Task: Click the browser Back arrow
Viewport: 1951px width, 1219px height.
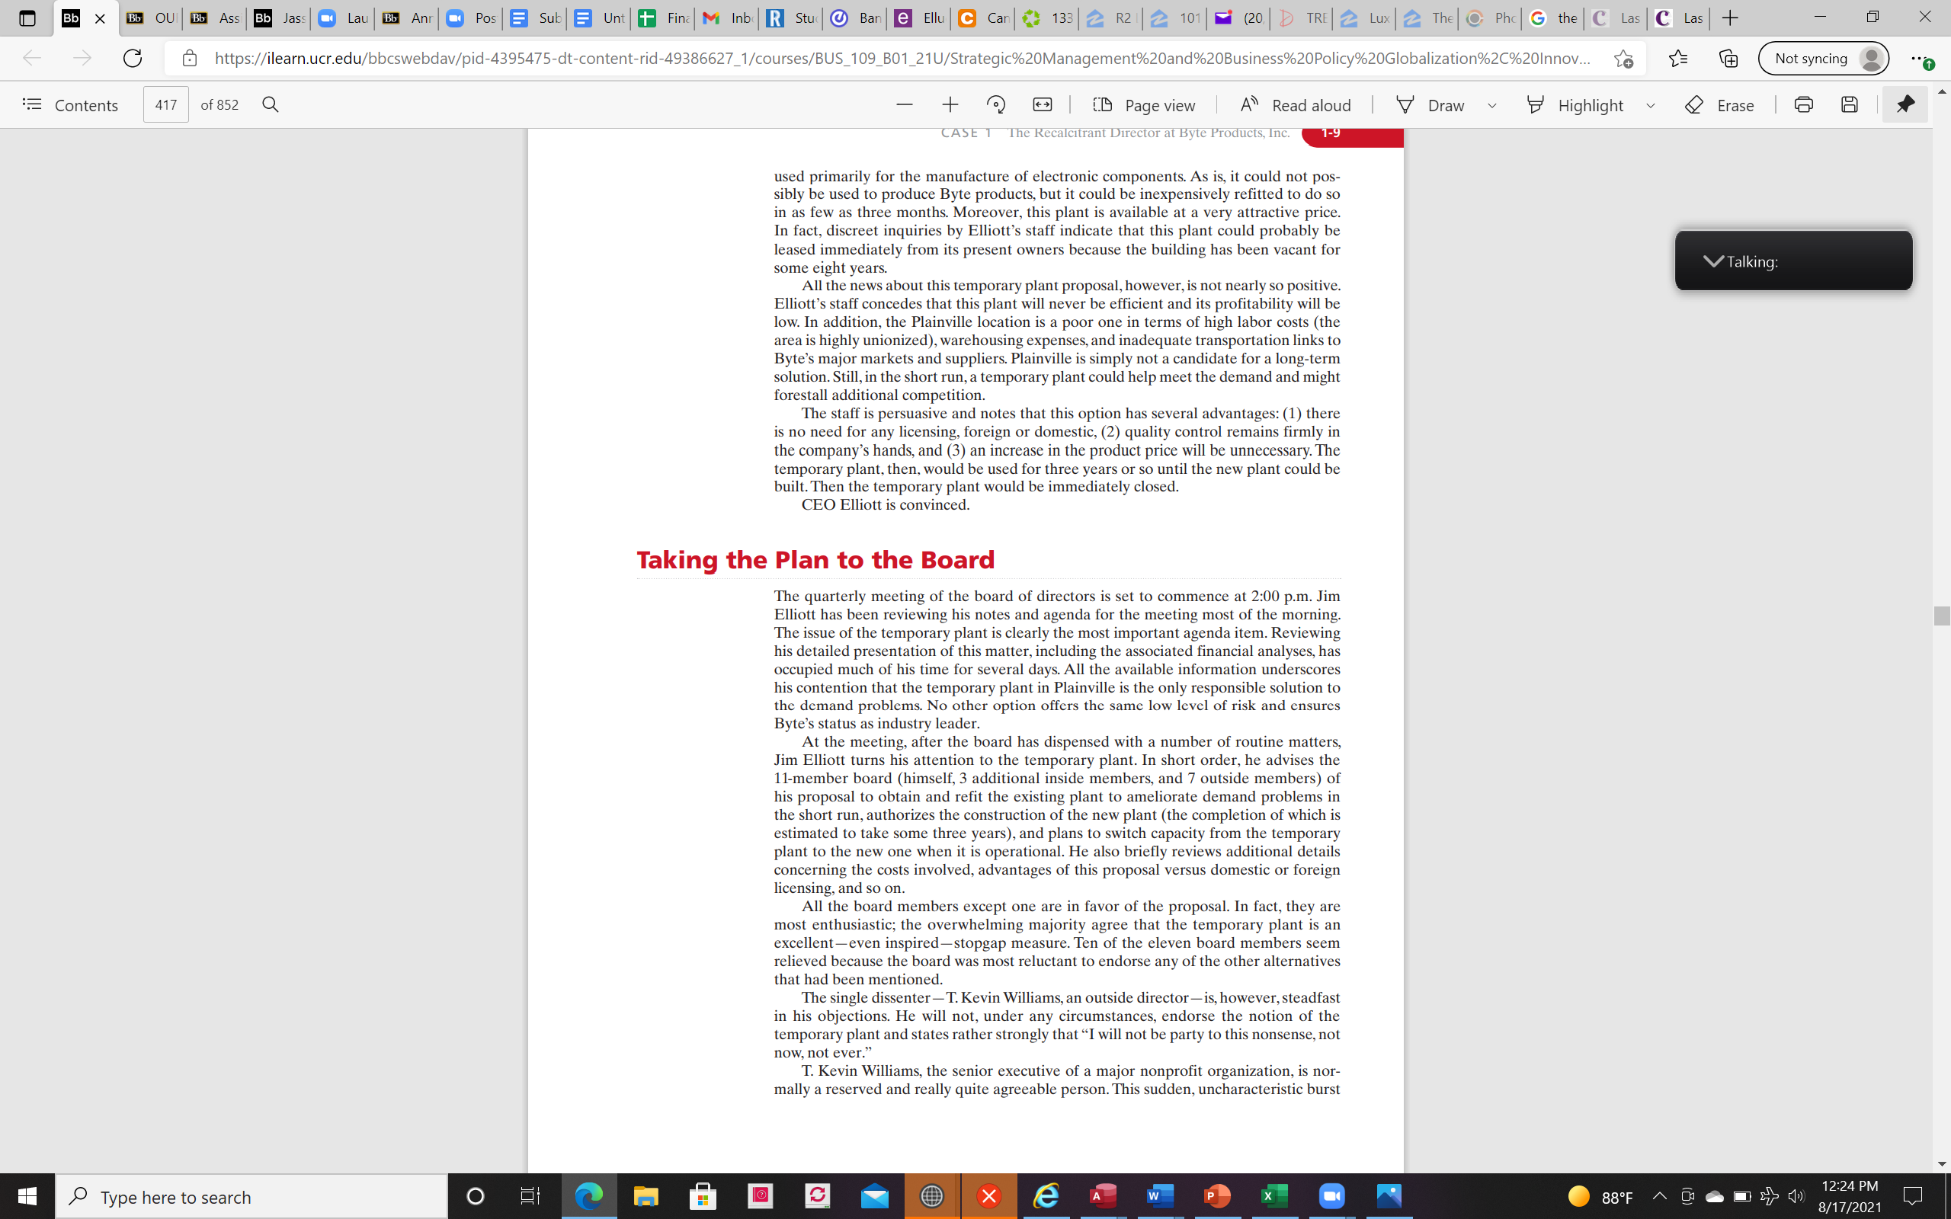Action: 32,58
